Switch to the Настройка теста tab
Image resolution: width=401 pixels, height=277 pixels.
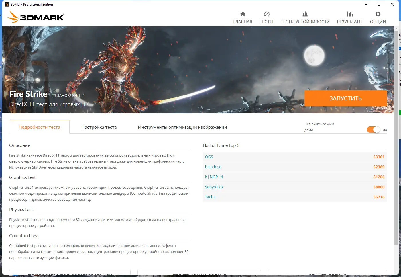tap(99, 127)
